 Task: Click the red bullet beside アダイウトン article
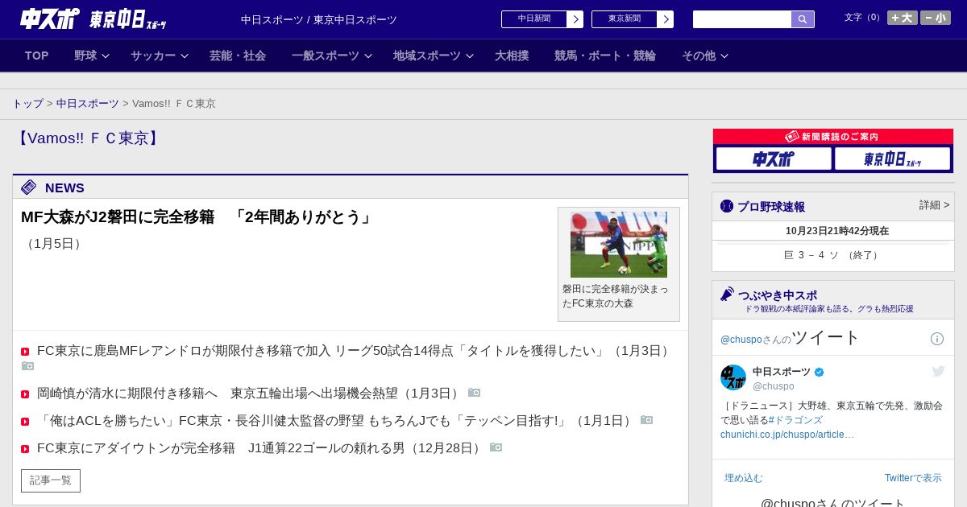[25, 449]
